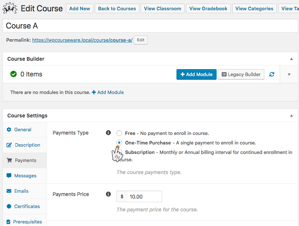
Task: Click the Payments Type info icon
Action: 108,133
